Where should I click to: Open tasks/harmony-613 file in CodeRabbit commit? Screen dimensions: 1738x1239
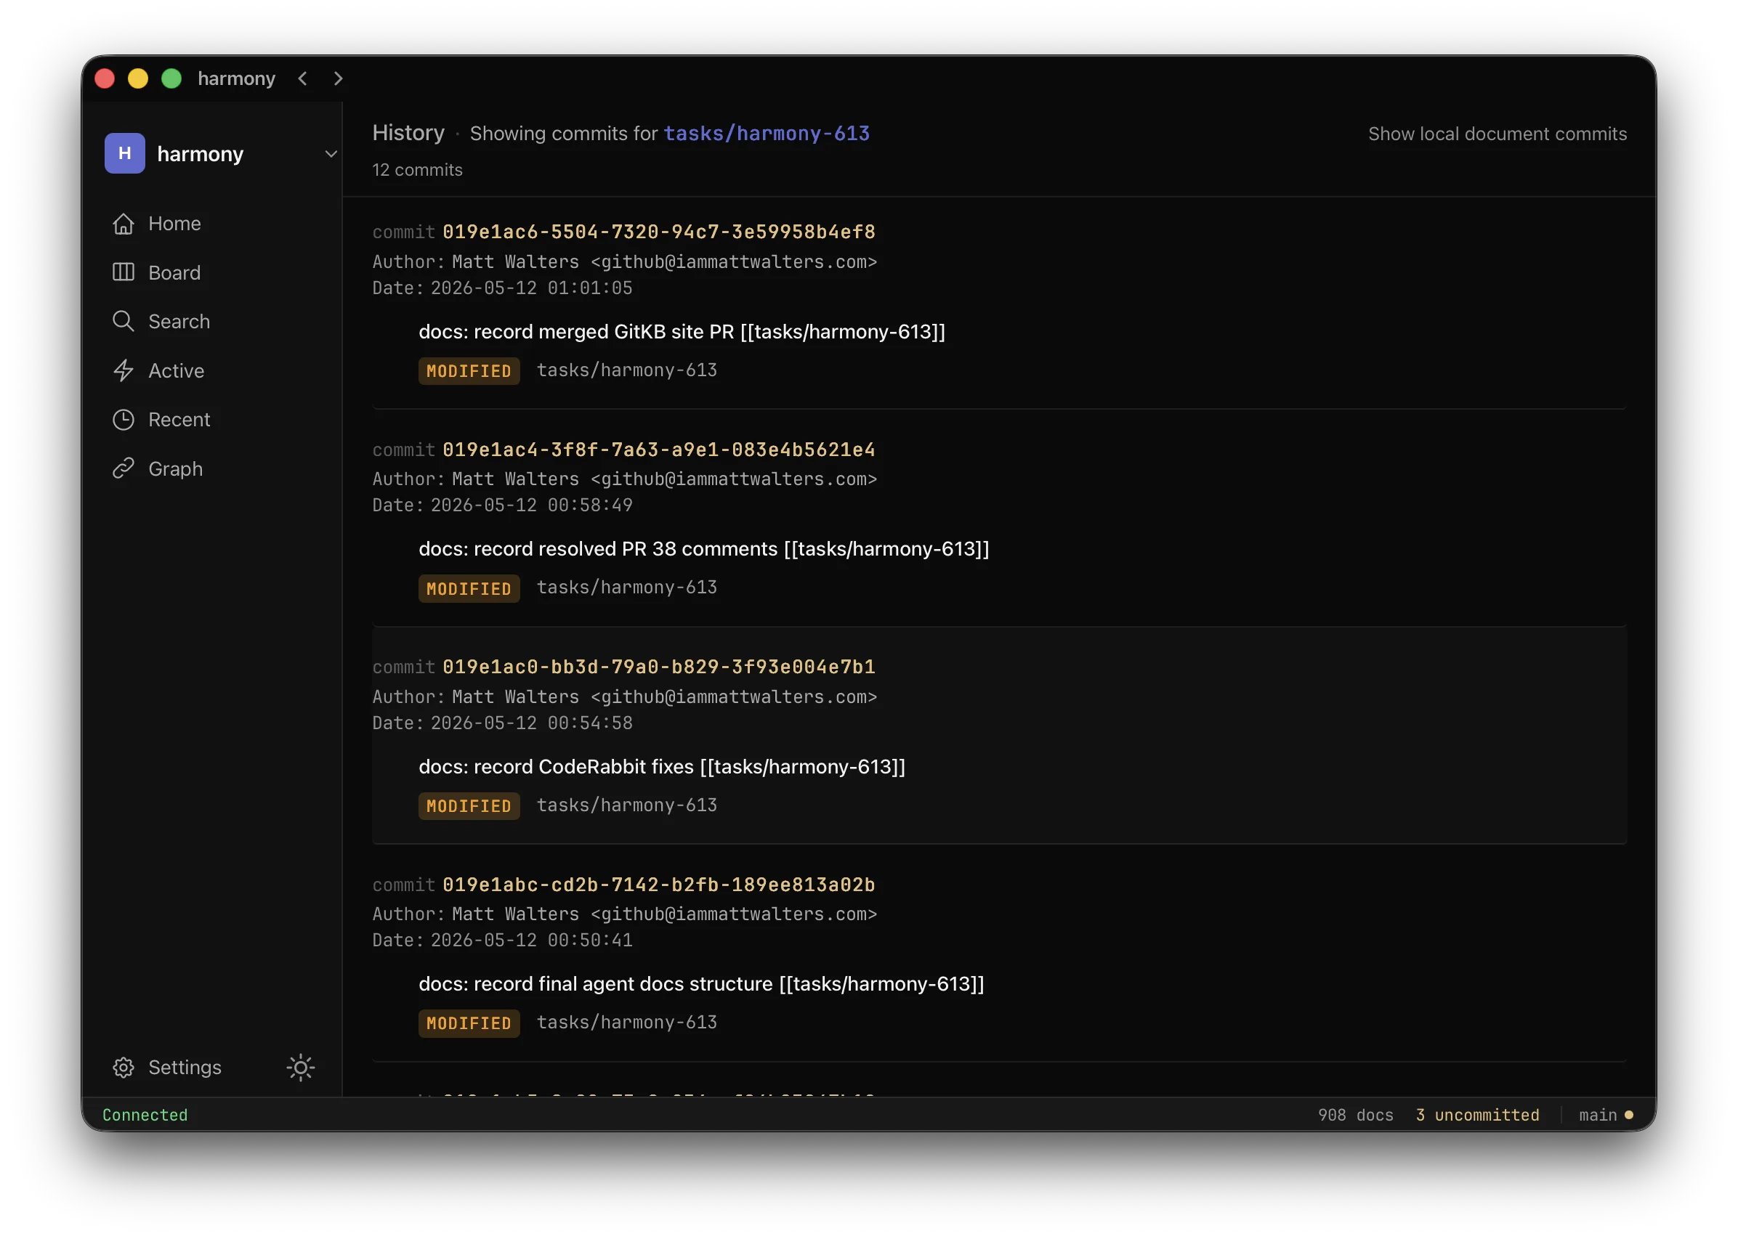tap(626, 805)
